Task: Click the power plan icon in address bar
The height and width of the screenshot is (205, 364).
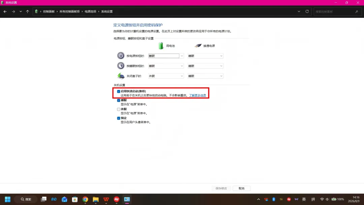Action: pyautogui.click(x=36, y=11)
